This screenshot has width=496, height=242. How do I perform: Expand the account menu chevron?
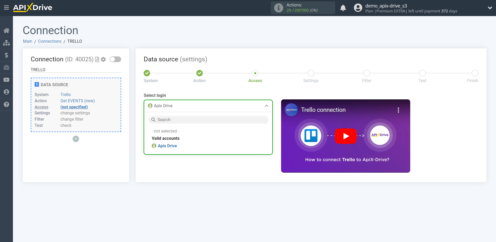490,8
